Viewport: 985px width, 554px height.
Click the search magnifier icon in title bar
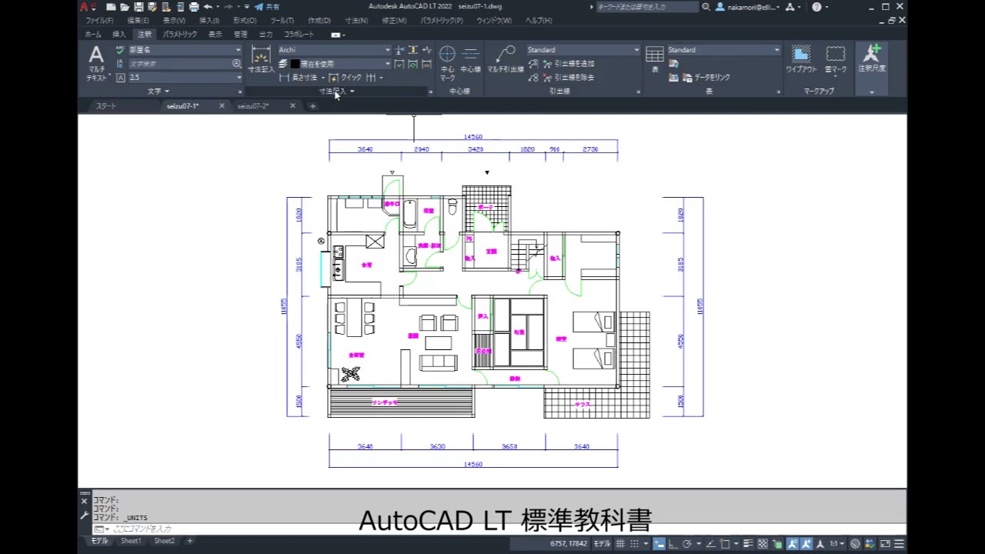pos(706,7)
